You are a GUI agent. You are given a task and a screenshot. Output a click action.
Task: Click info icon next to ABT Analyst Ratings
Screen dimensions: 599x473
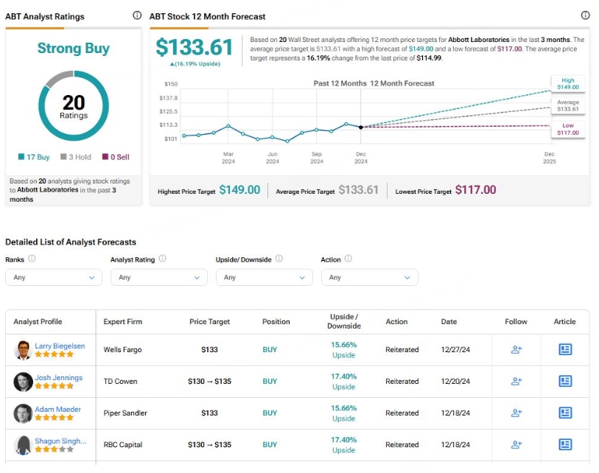click(137, 15)
